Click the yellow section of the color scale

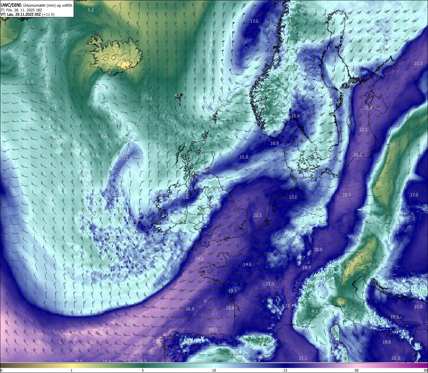pyautogui.click(x=72, y=365)
